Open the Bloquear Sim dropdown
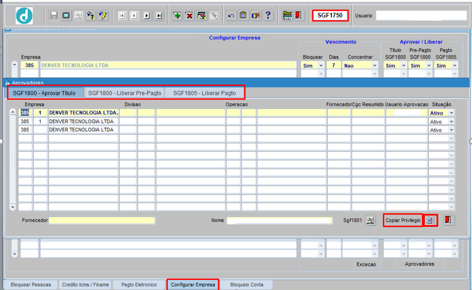Screen dimensions: 472x290 [321, 65]
